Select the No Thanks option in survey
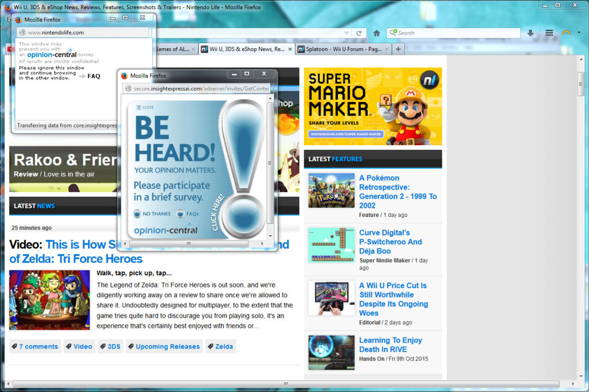 click(137, 214)
